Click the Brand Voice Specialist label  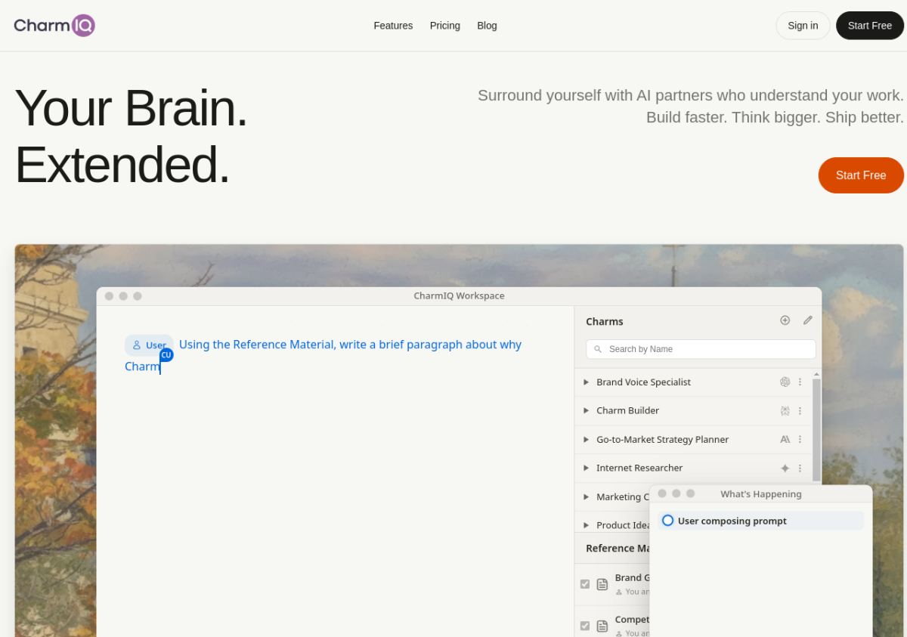click(643, 382)
